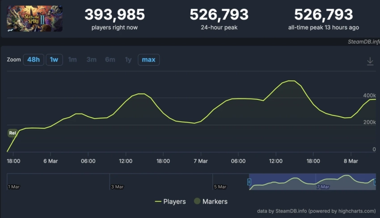Select the 6m zoom range

point(110,60)
